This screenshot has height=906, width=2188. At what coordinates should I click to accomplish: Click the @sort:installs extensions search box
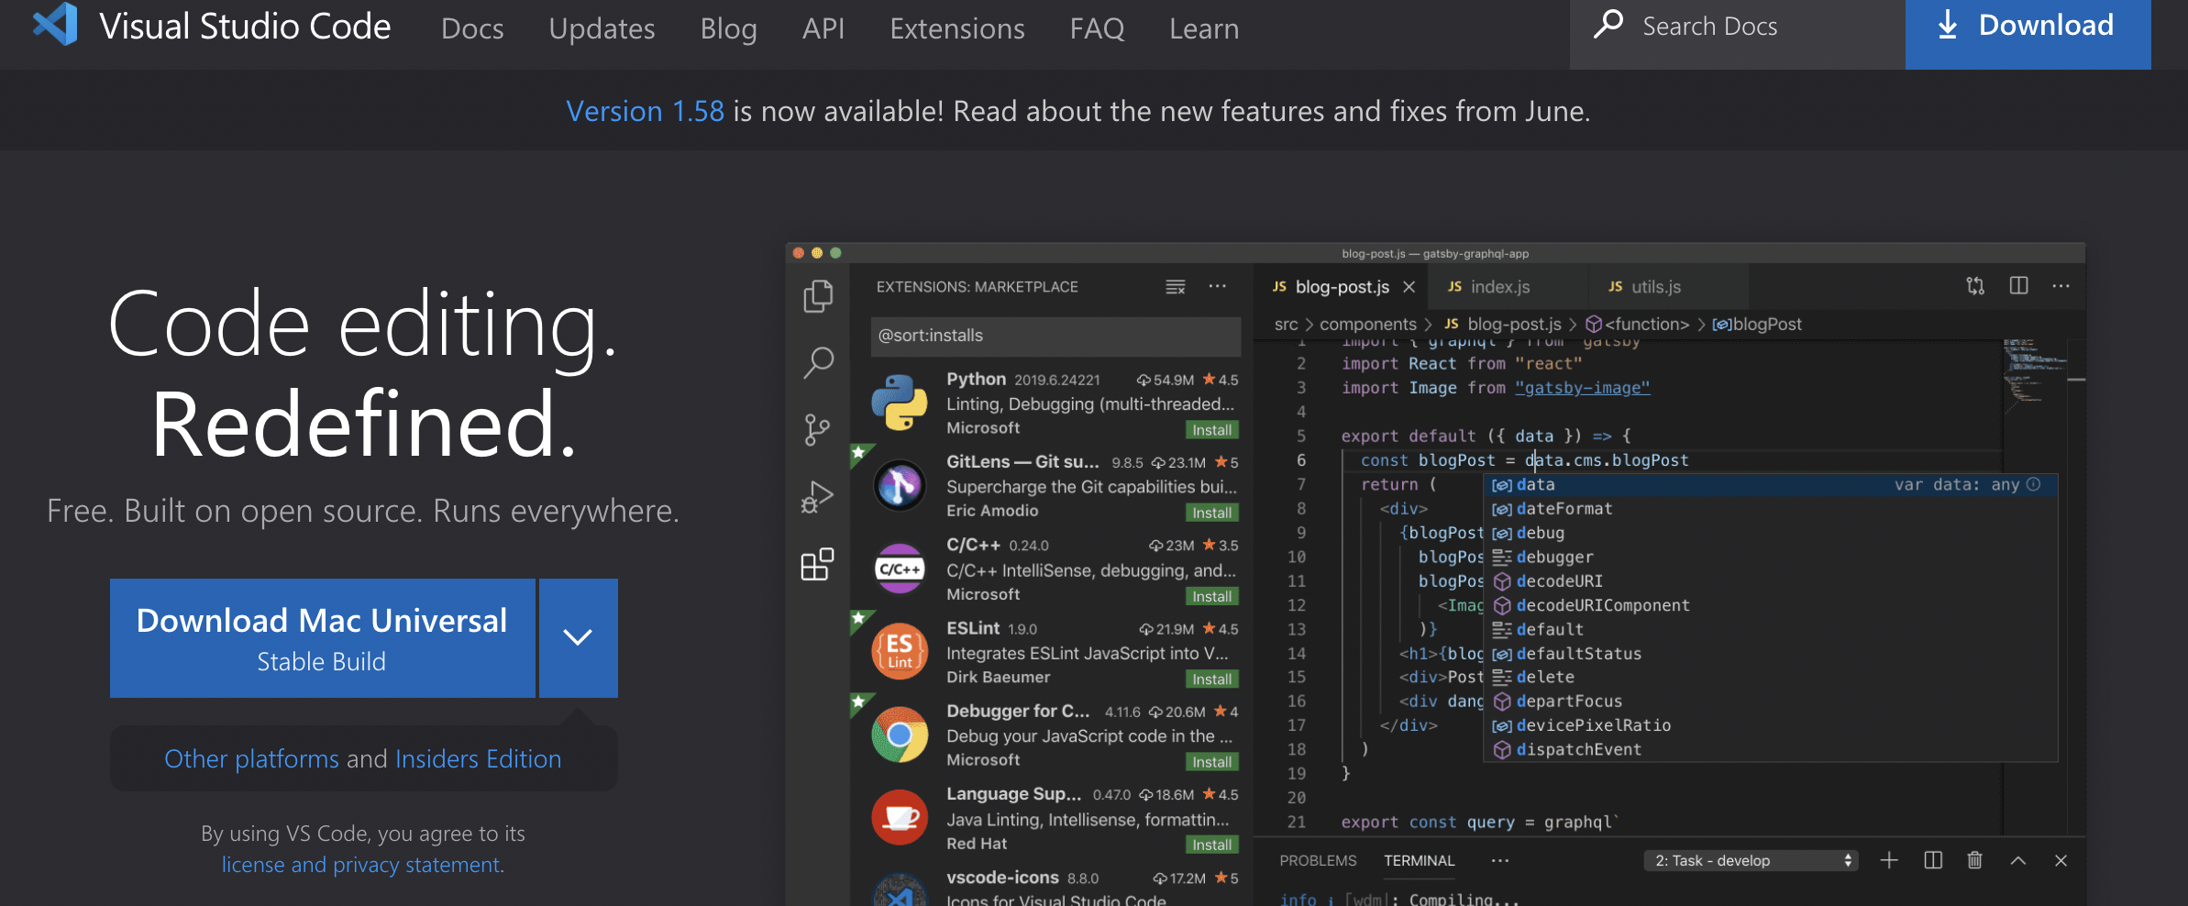point(1055,336)
